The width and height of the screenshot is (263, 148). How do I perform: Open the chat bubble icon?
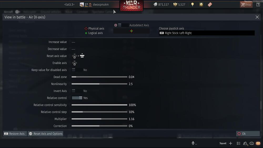251,143
